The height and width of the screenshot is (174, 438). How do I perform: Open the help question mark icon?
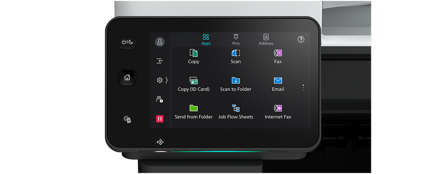click(x=301, y=40)
